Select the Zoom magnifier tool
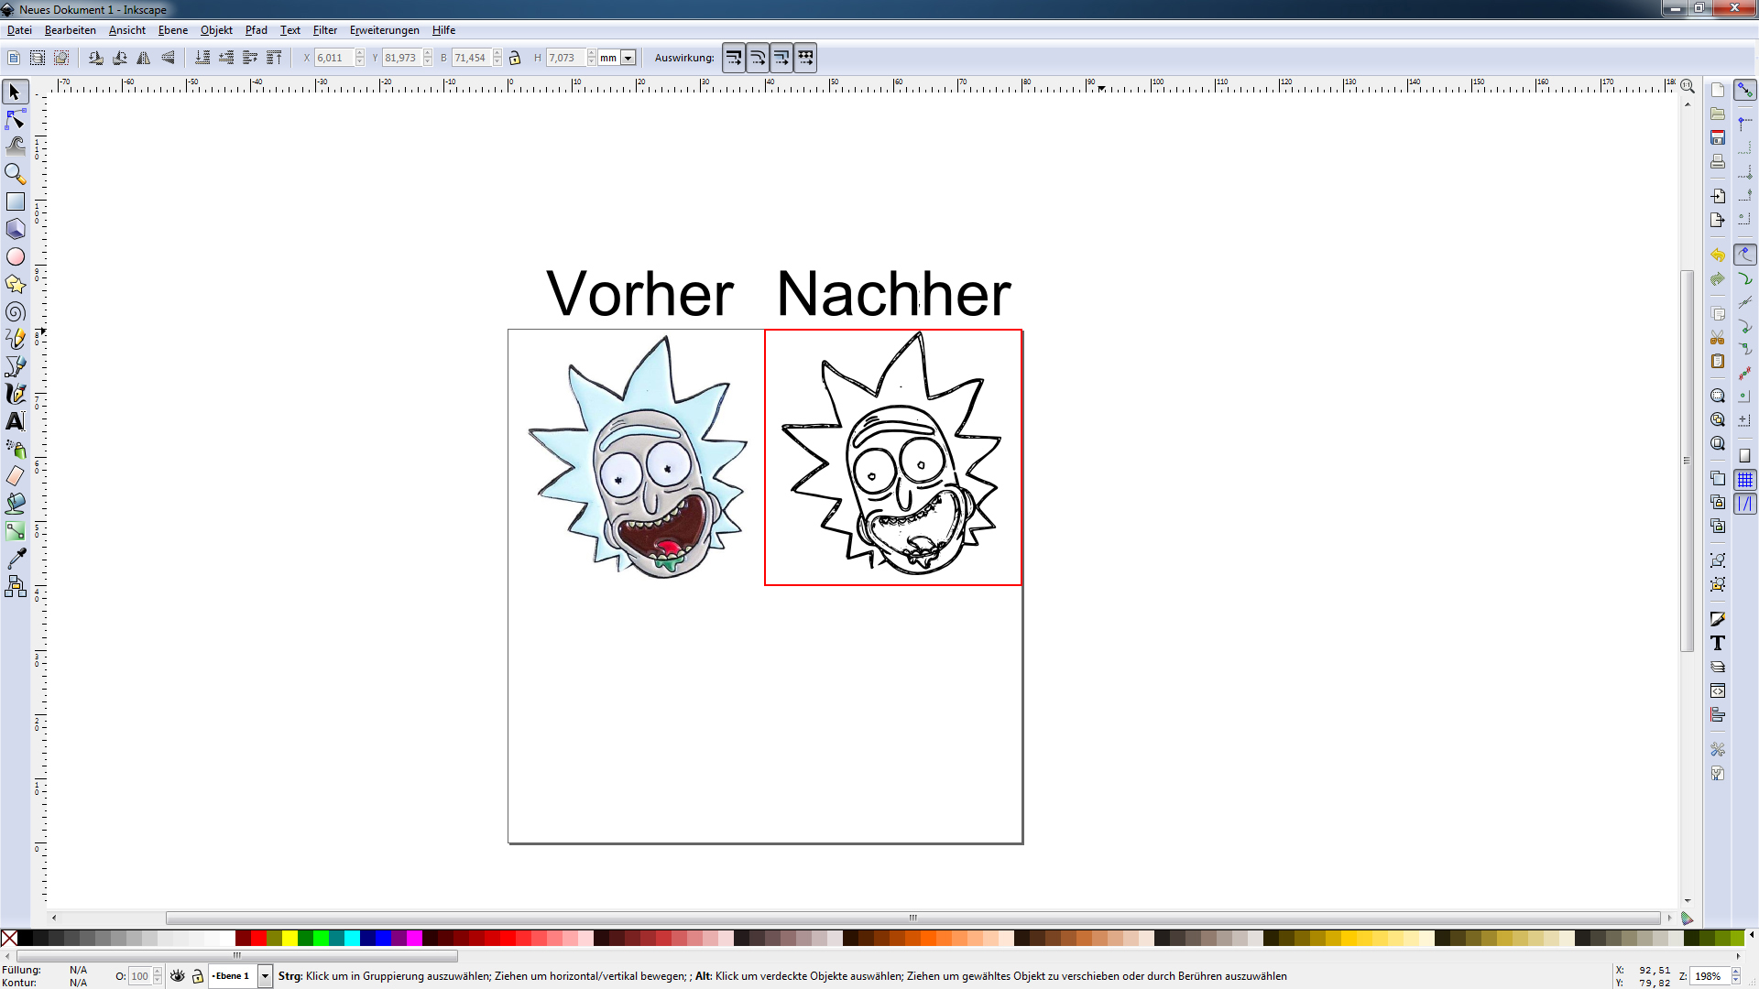 (15, 174)
